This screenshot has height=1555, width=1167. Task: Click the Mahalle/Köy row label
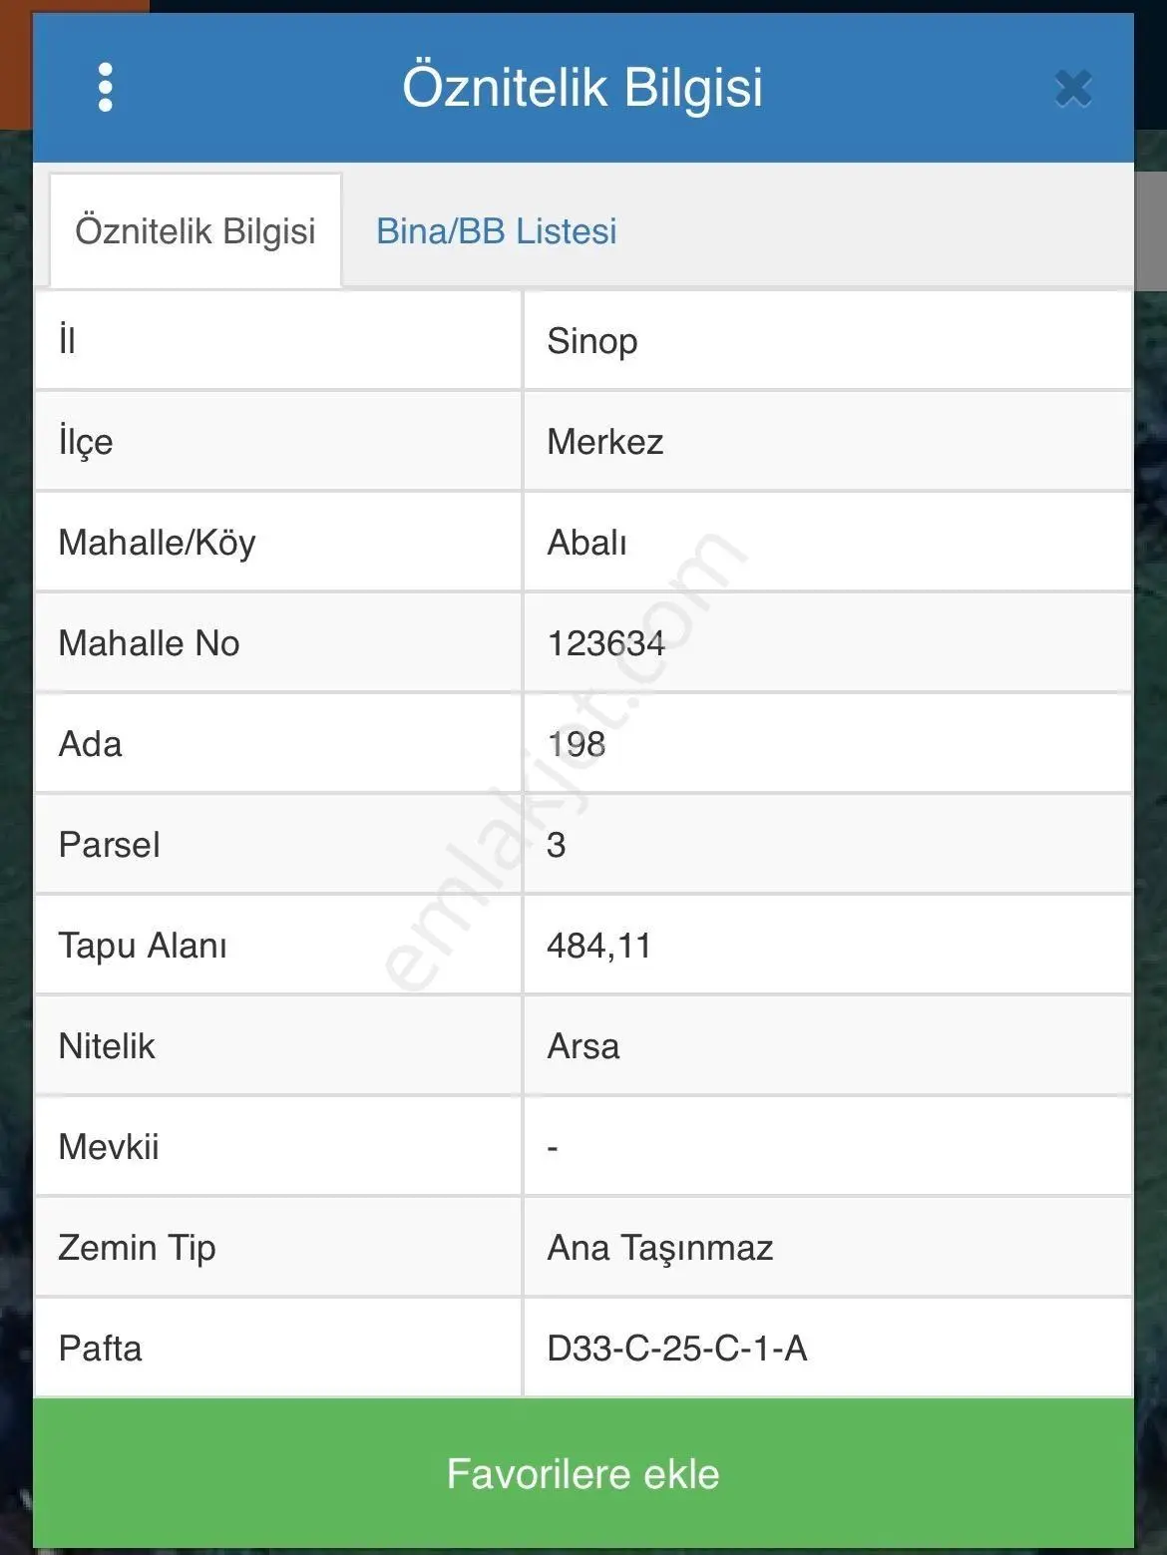pyautogui.click(x=158, y=543)
